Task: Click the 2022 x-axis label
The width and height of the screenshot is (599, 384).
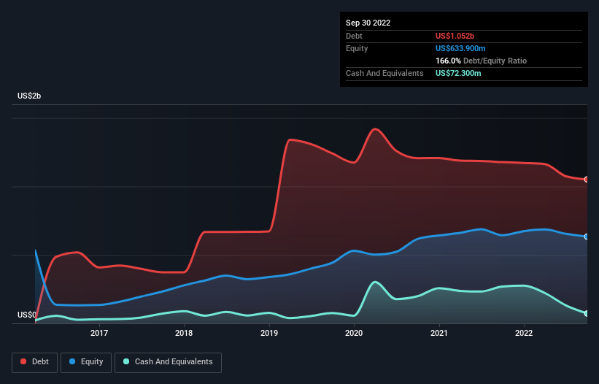Action: [524, 333]
